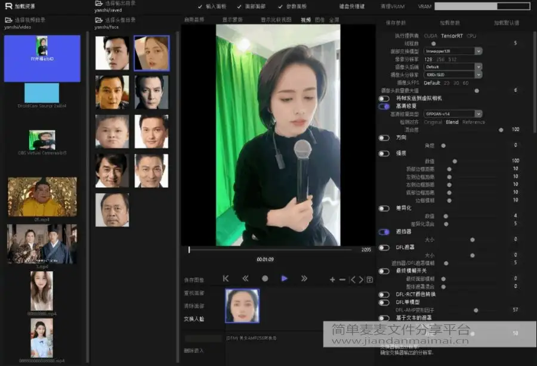Open the output directory folder icon
537x366 pixels.
click(x=99, y=4)
